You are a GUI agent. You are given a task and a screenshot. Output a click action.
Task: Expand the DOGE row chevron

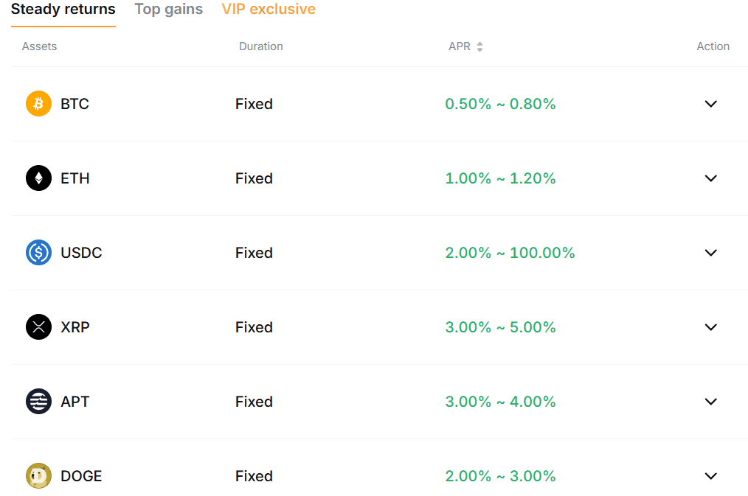tap(710, 476)
